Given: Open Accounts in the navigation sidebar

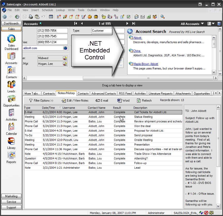Looking at the screenshot, I should 11,59.
